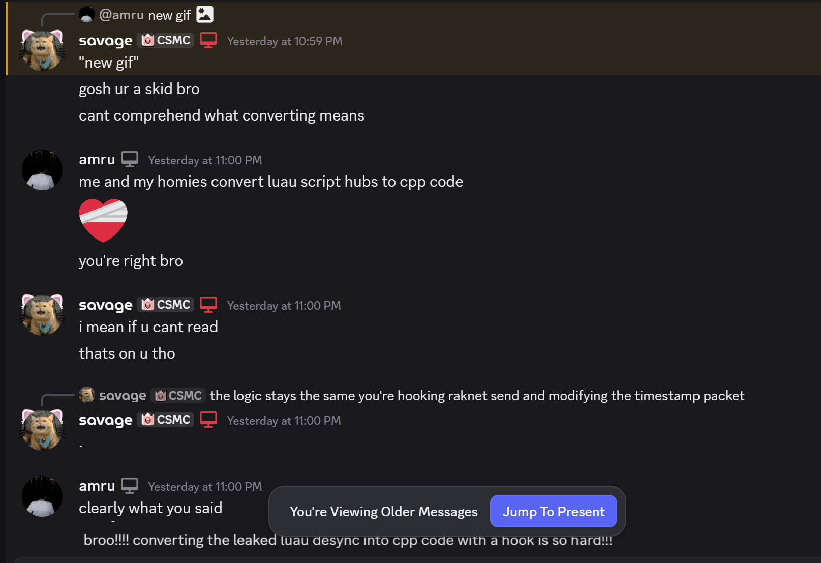This screenshot has height=563, width=821.
Task: Click the "You're Viewing Older Messages" notice text
Action: tap(383, 512)
